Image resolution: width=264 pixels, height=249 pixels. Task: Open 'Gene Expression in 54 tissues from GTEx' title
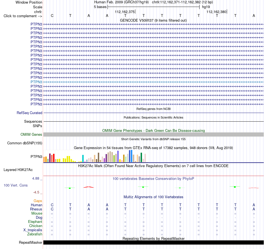tap(153, 148)
